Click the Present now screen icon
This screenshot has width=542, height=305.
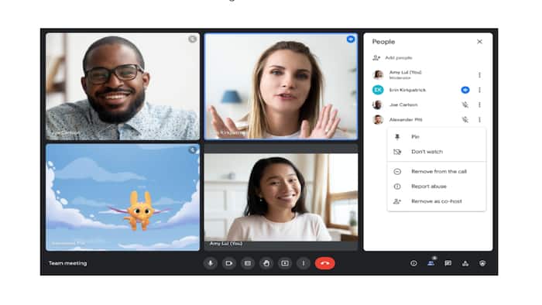pos(285,263)
